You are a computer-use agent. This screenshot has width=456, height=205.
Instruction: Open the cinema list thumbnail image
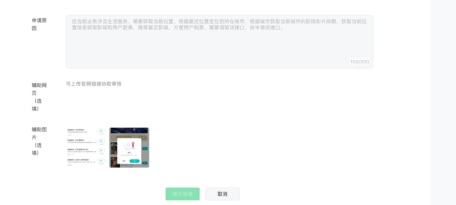pyautogui.click(x=86, y=148)
